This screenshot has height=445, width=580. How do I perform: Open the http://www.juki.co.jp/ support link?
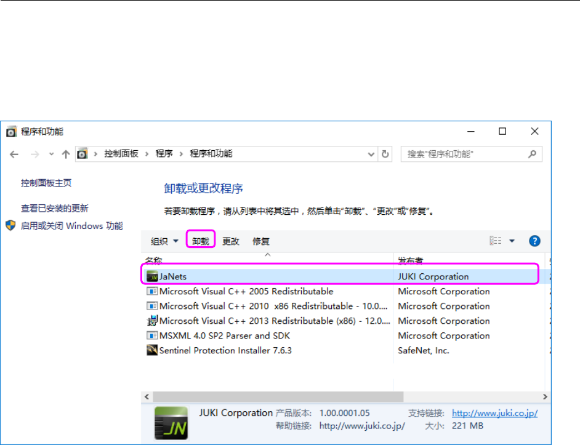(x=494, y=413)
